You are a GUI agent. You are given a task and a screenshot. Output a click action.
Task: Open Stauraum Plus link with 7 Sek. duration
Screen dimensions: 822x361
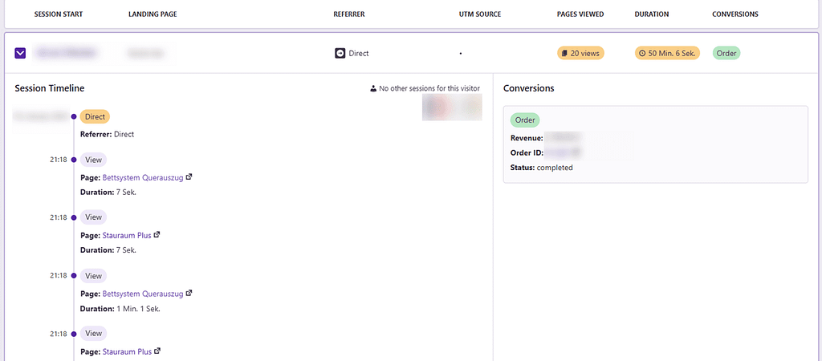point(126,235)
